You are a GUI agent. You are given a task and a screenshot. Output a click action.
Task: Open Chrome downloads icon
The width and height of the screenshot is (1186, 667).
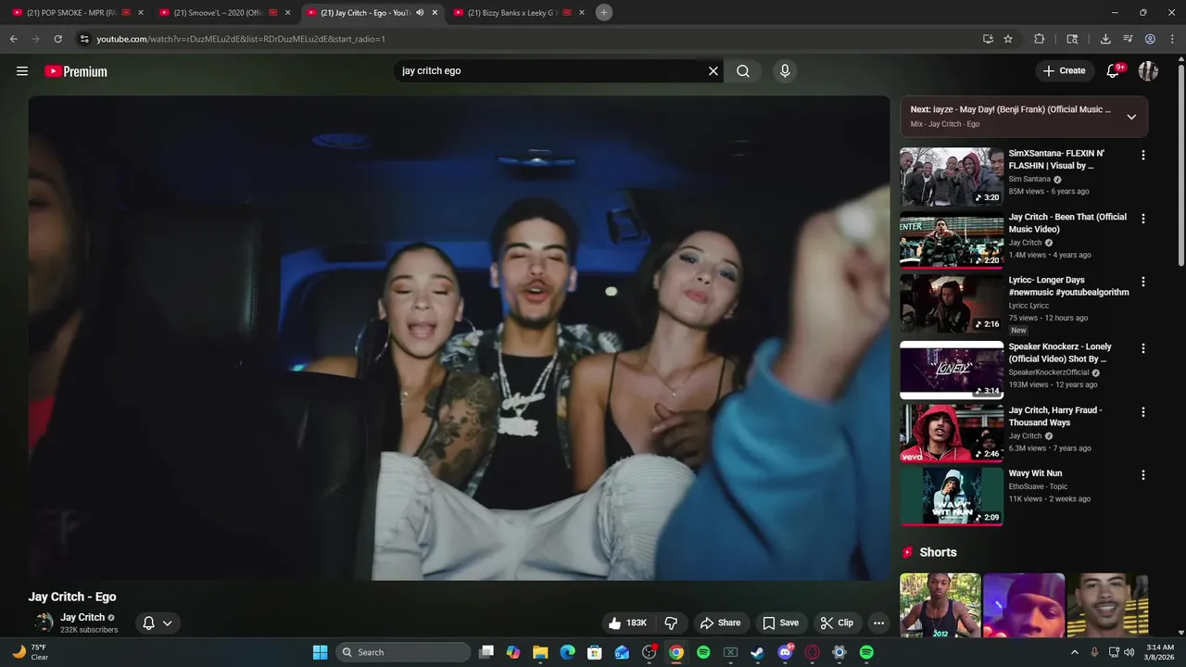coord(1105,39)
